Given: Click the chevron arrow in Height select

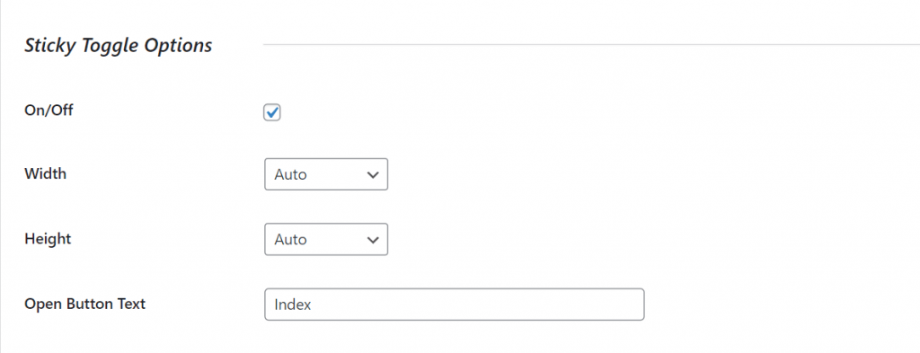Looking at the screenshot, I should [372, 240].
